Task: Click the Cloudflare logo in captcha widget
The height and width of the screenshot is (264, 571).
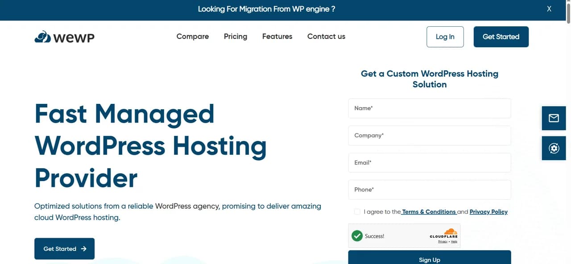Action: coord(444,233)
